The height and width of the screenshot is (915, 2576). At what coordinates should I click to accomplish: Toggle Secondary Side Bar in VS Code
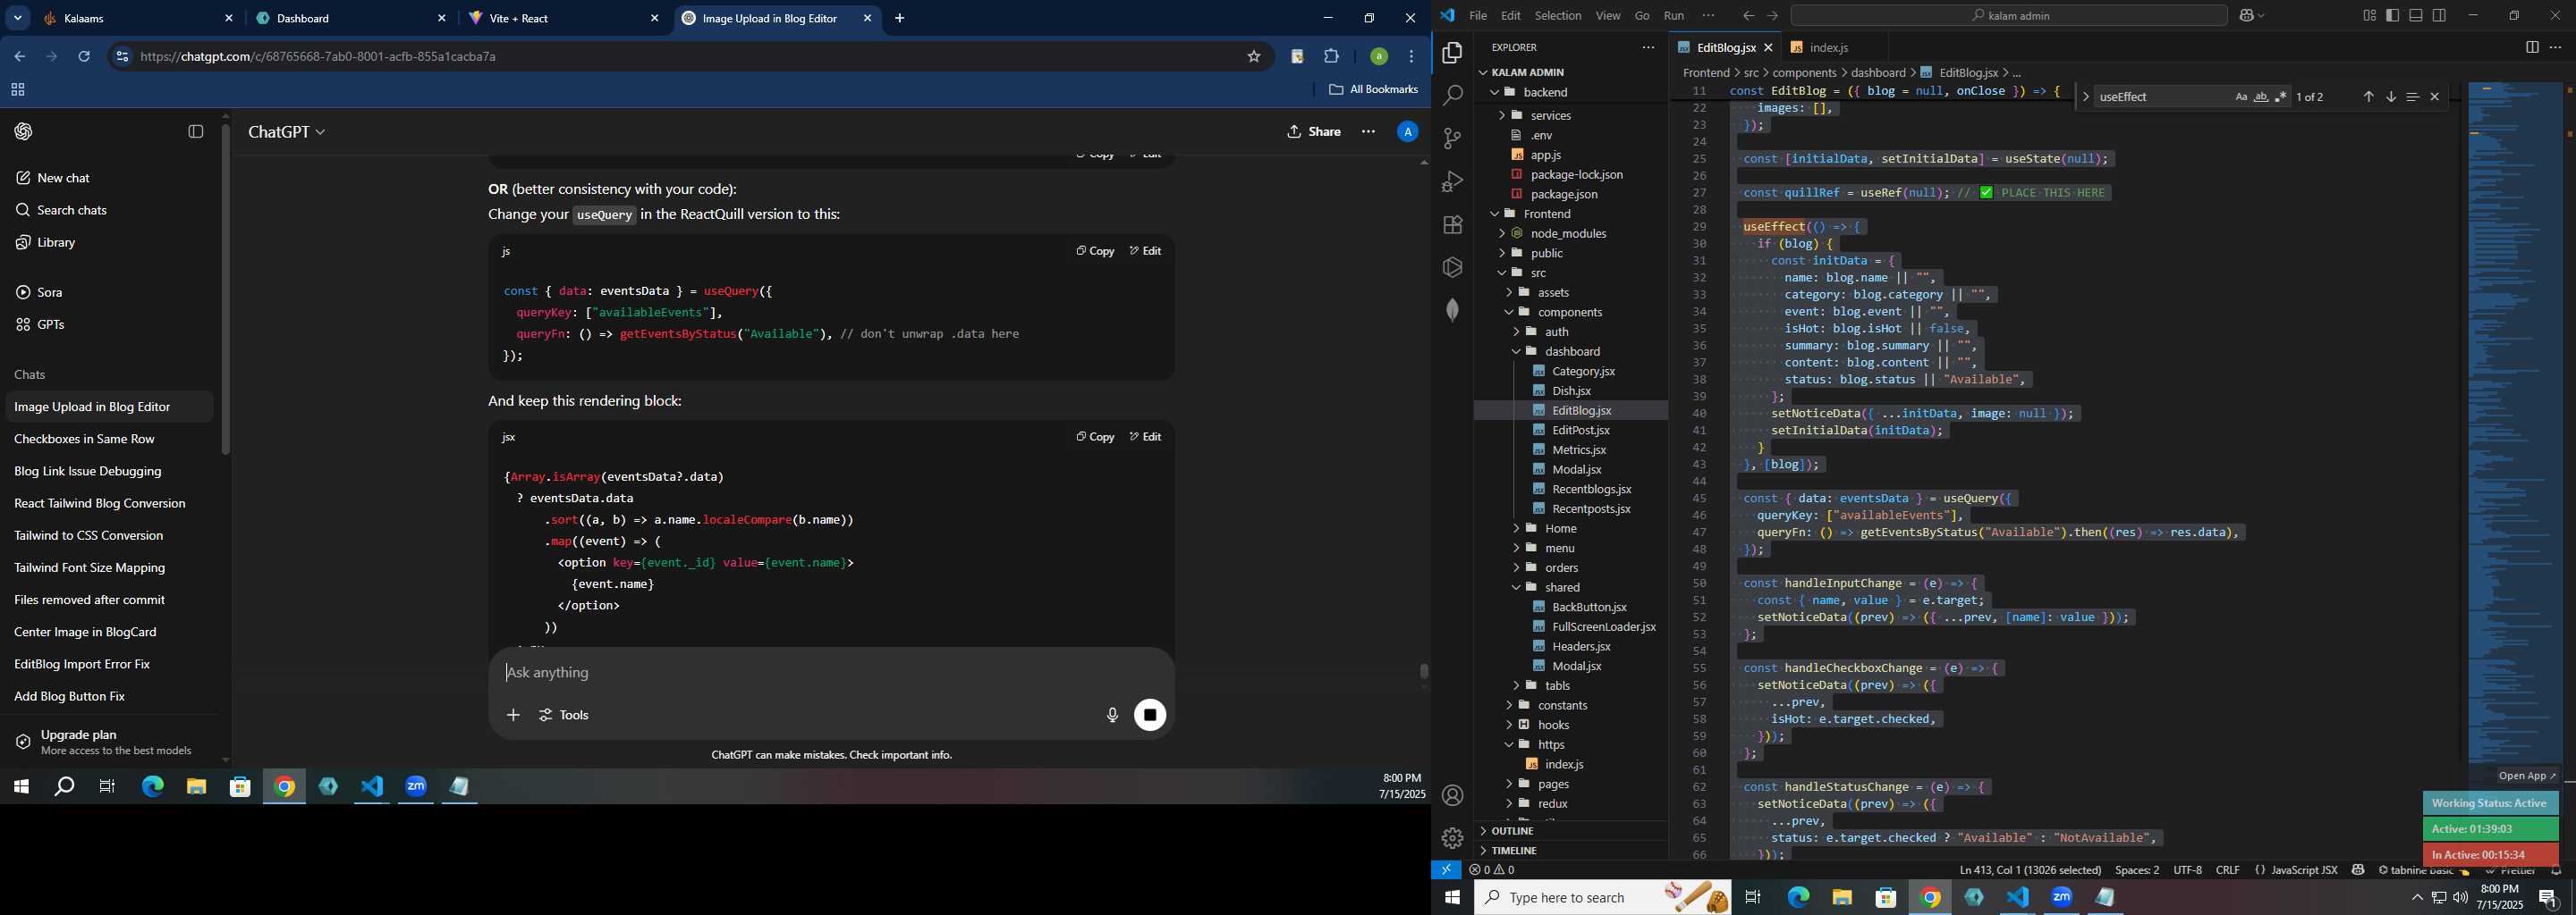coord(2440,16)
